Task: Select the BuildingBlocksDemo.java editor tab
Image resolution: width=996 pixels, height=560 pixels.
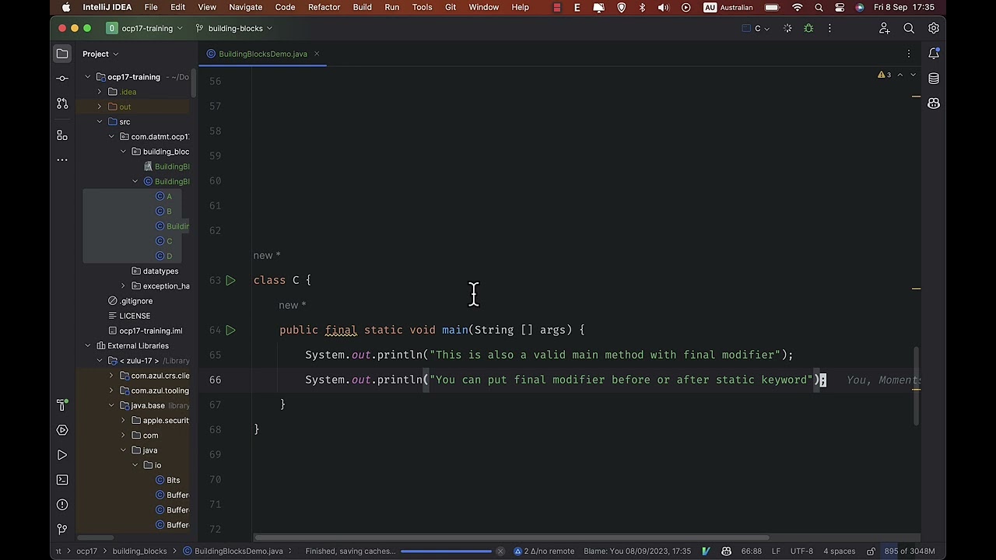Action: point(263,54)
